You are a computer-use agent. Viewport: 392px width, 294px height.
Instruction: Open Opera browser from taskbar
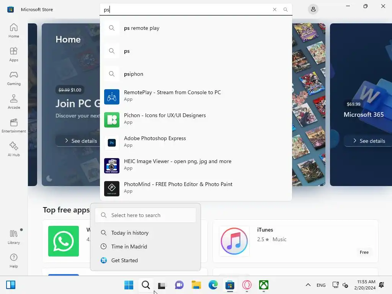[247, 285]
